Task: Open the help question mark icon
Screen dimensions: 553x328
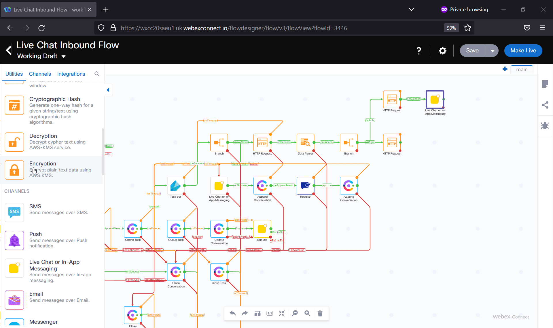Action: [x=419, y=51]
